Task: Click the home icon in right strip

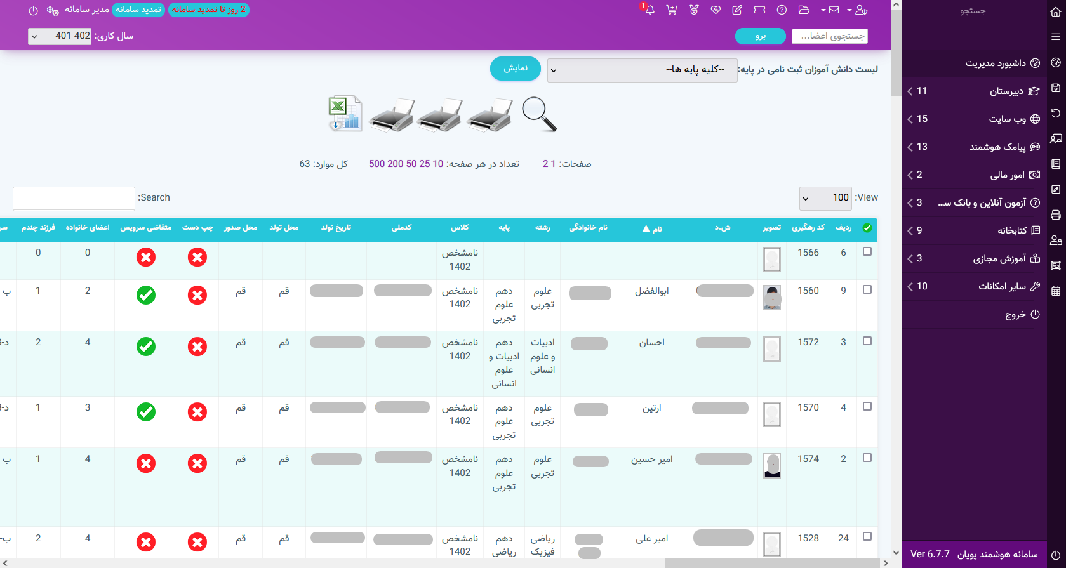Action: point(1056,11)
